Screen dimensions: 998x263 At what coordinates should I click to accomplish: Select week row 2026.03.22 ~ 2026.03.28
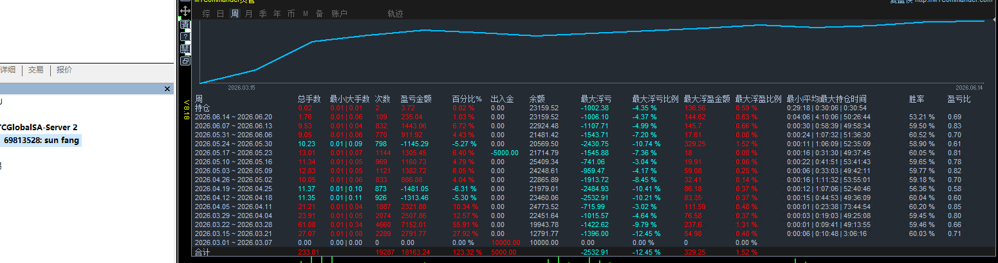233,225
